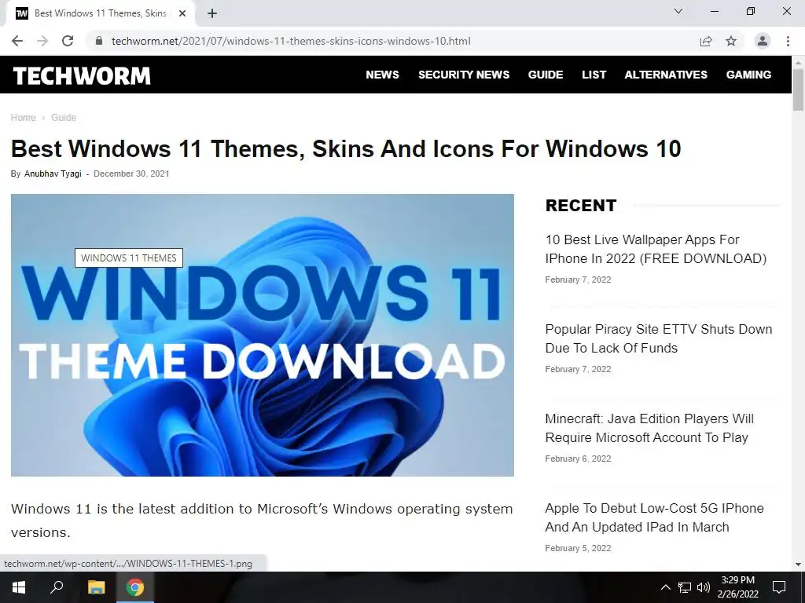Open a new tab with plus button
The height and width of the screenshot is (603, 805).
pos(212,13)
